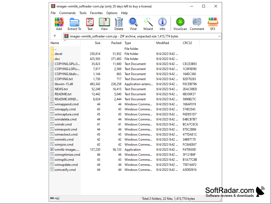271x204 pixels.
Task: Select wimdir.cmd file name
Action: [x=63, y=124]
